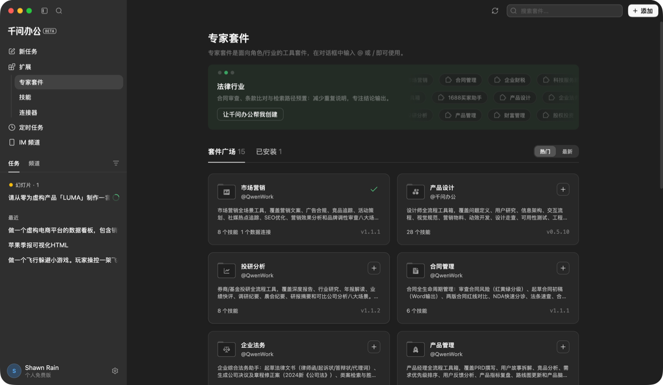Install 投研分析 kit with plus icon
The image size is (663, 385).
tap(374, 268)
